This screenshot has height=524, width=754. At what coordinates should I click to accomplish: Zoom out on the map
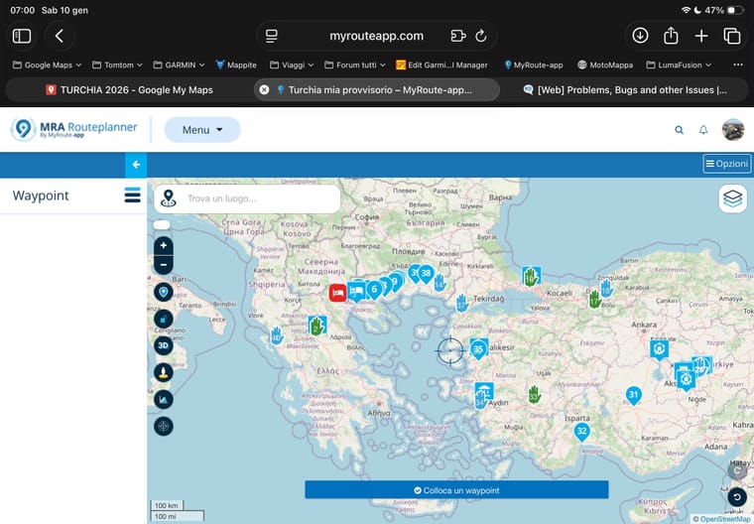tap(164, 265)
